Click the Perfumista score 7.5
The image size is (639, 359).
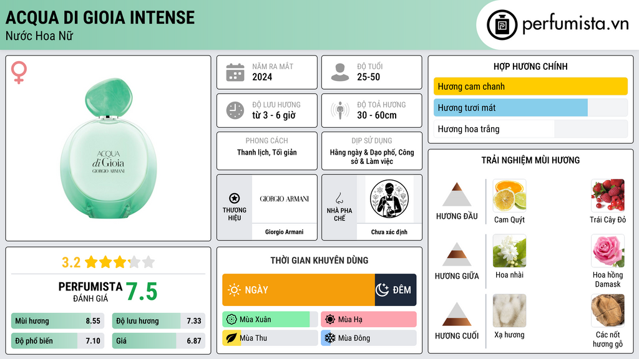[x=142, y=292]
